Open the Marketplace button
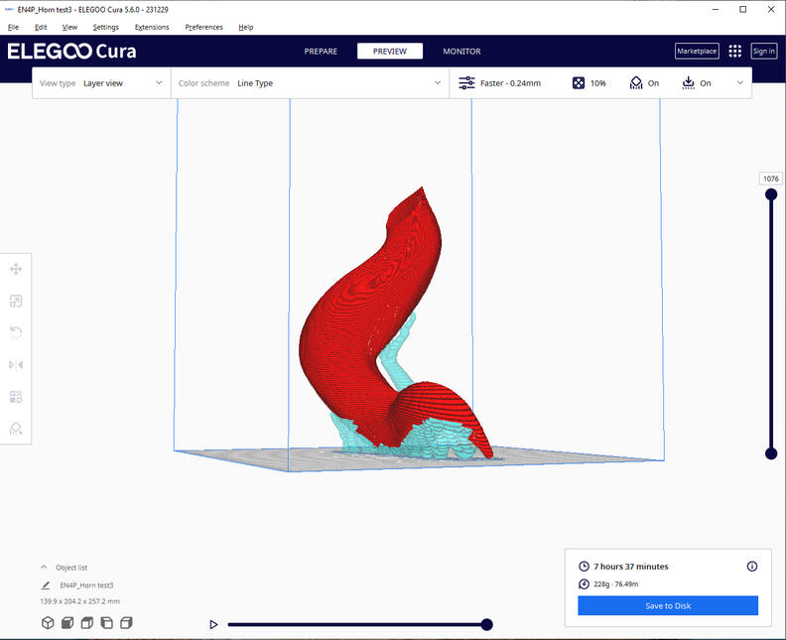The image size is (786, 640). pos(697,52)
